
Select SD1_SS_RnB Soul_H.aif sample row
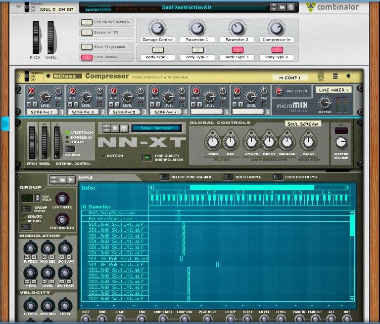tap(118, 259)
